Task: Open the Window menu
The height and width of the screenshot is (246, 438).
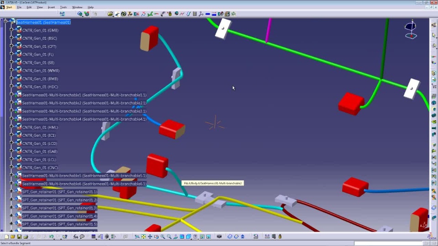Action: coord(77,7)
